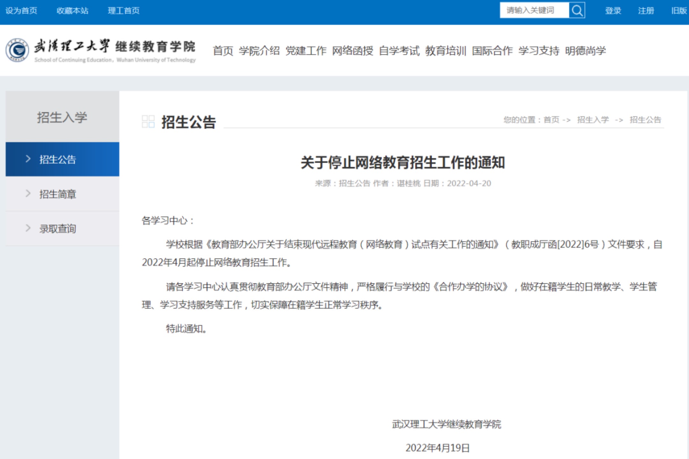Click the 注册 register link
Viewport: 689px width, 459px height.
click(x=646, y=11)
